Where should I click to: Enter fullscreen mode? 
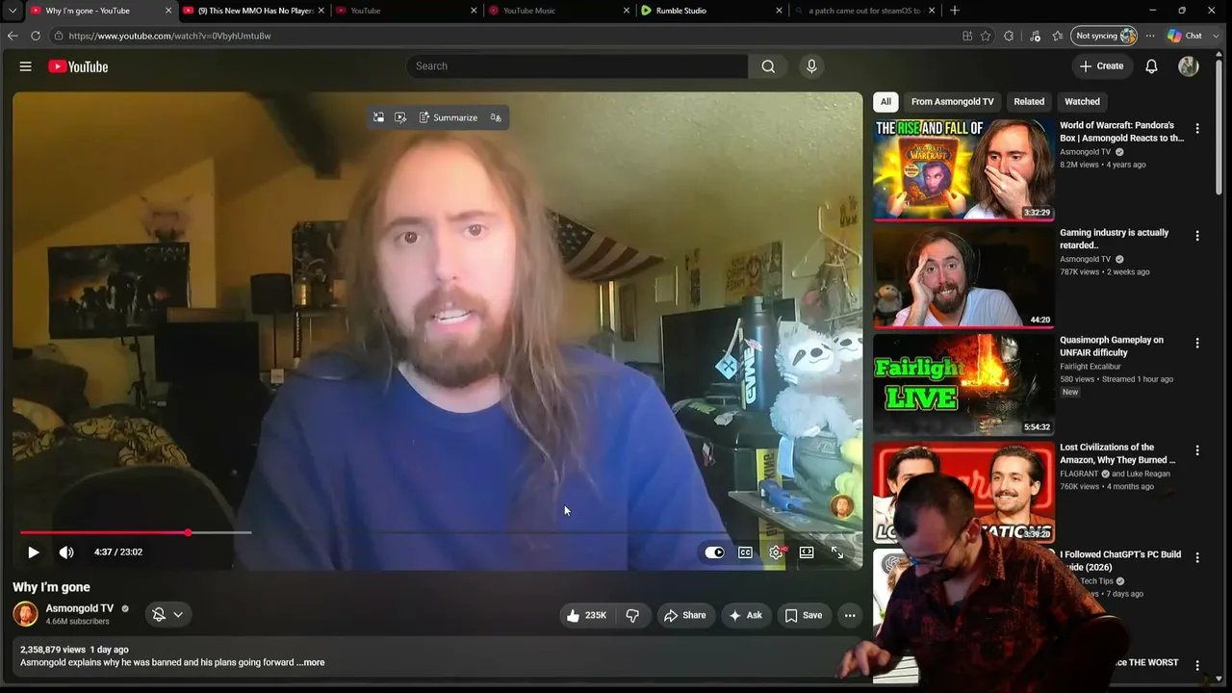[837, 552]
